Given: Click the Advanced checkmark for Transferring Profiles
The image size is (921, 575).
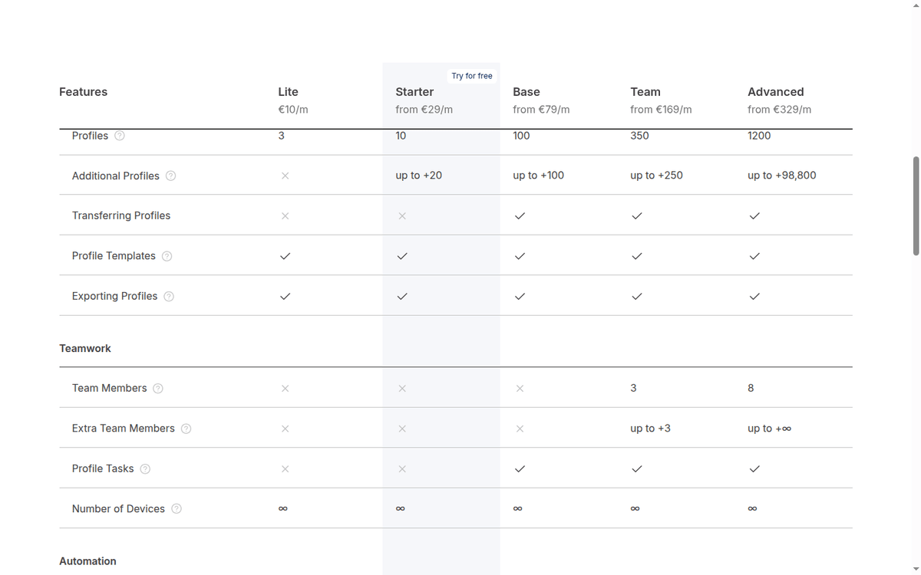Looking at the screenshot, I should click(x=754, y=216).
